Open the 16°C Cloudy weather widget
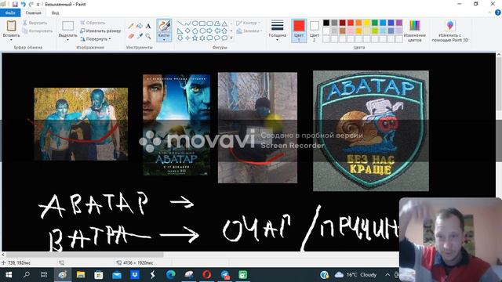Viewport: 502px width, 282px height. click(355, 275)
